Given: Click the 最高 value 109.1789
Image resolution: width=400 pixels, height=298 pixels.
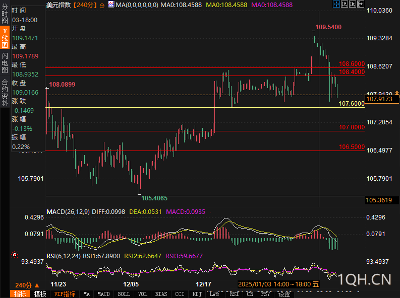Looking at the screenshot, I should click(x=25, y=56).
